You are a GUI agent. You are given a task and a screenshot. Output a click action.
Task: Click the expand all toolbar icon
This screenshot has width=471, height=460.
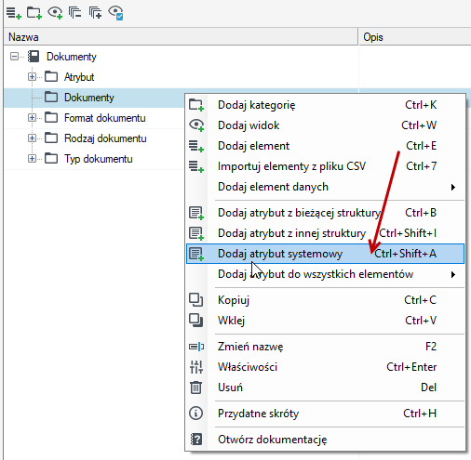coord(95,13)
